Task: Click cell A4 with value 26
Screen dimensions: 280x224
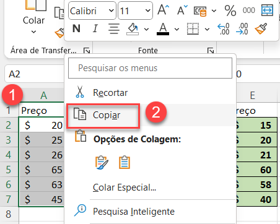Action: coord(42,155)
